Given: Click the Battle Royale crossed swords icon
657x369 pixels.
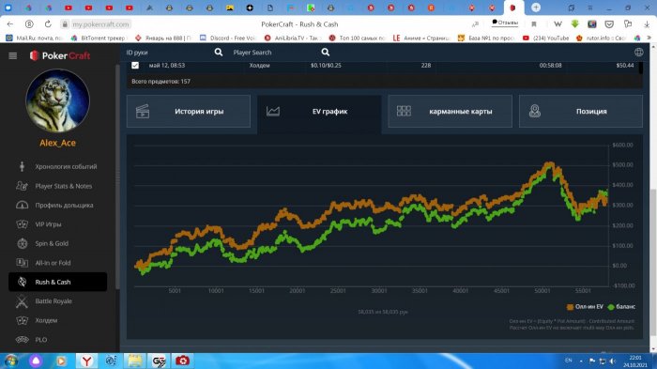Looking at the screenshot, I should click(x=22, y=301).
